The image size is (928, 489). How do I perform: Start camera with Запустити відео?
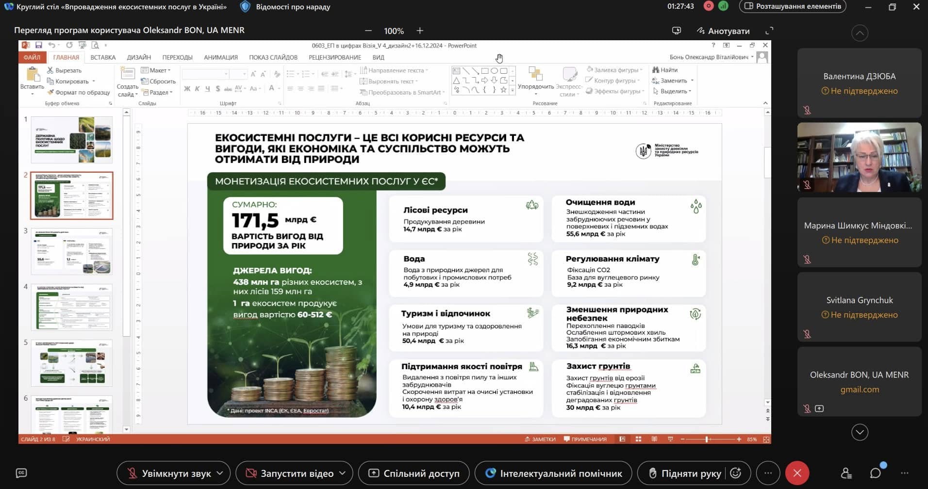(x=289, y=473)
